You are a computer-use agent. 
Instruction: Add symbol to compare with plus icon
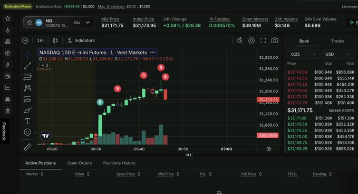pos(25,40)
